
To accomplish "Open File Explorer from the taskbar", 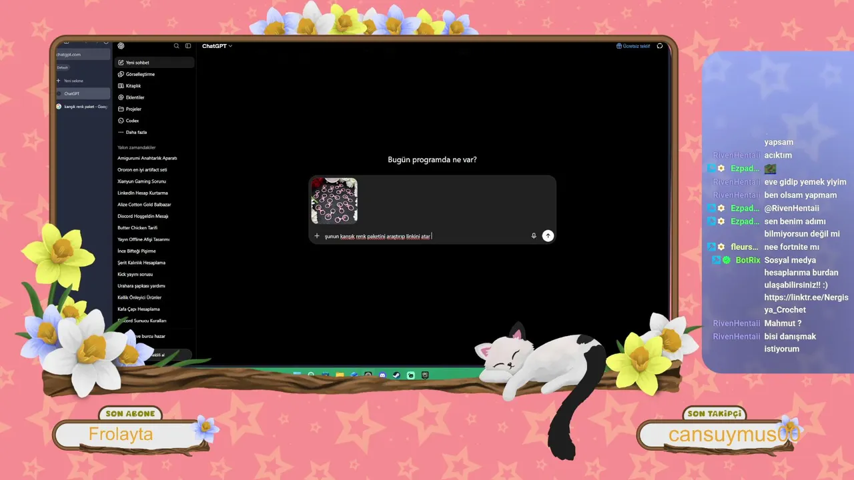I will [x=340, y=375].
